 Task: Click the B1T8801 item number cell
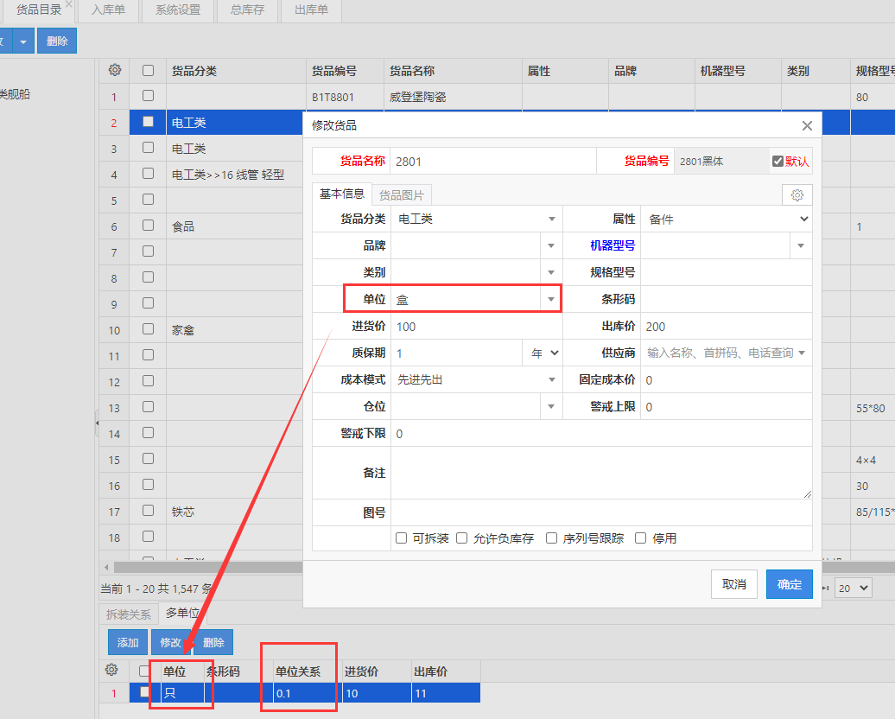(345, 97)
